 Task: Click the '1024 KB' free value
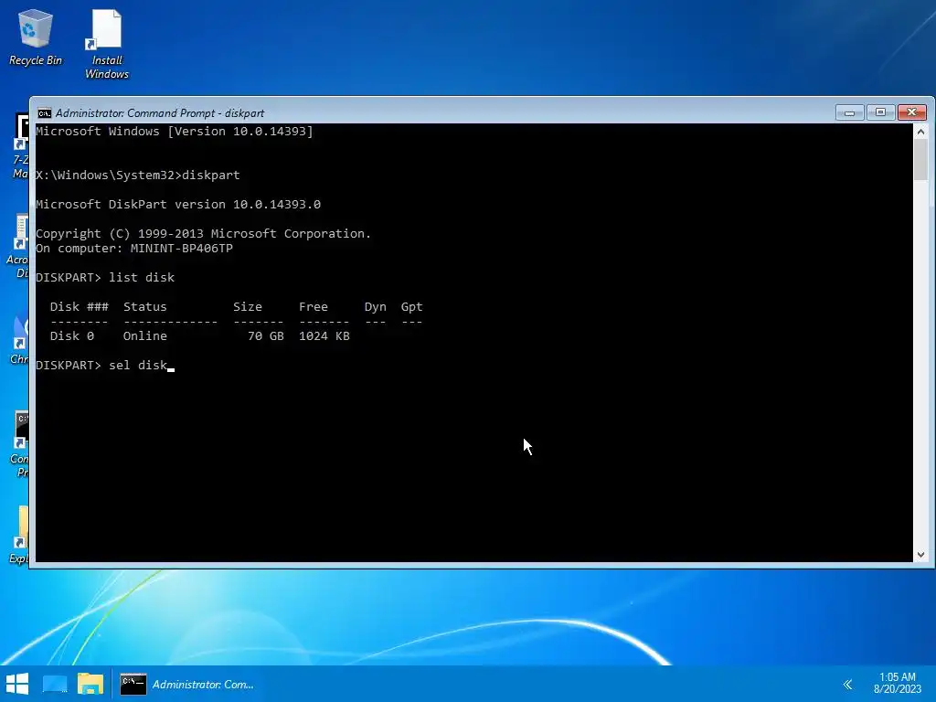click(324, 336)
